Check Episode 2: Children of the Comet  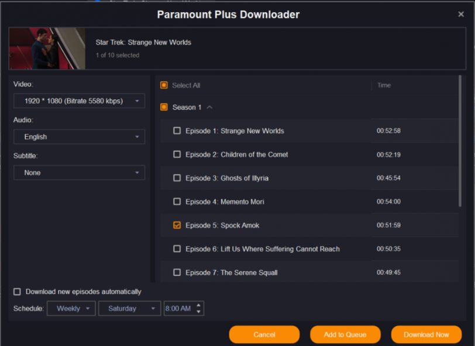[x=177, y=154]
